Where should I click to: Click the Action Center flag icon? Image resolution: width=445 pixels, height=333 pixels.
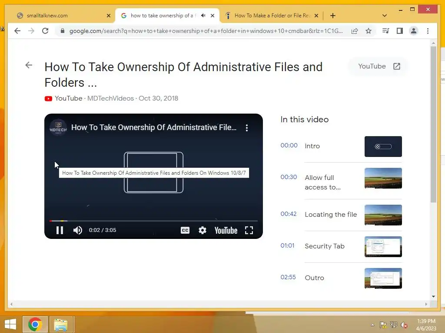(383, 325)
